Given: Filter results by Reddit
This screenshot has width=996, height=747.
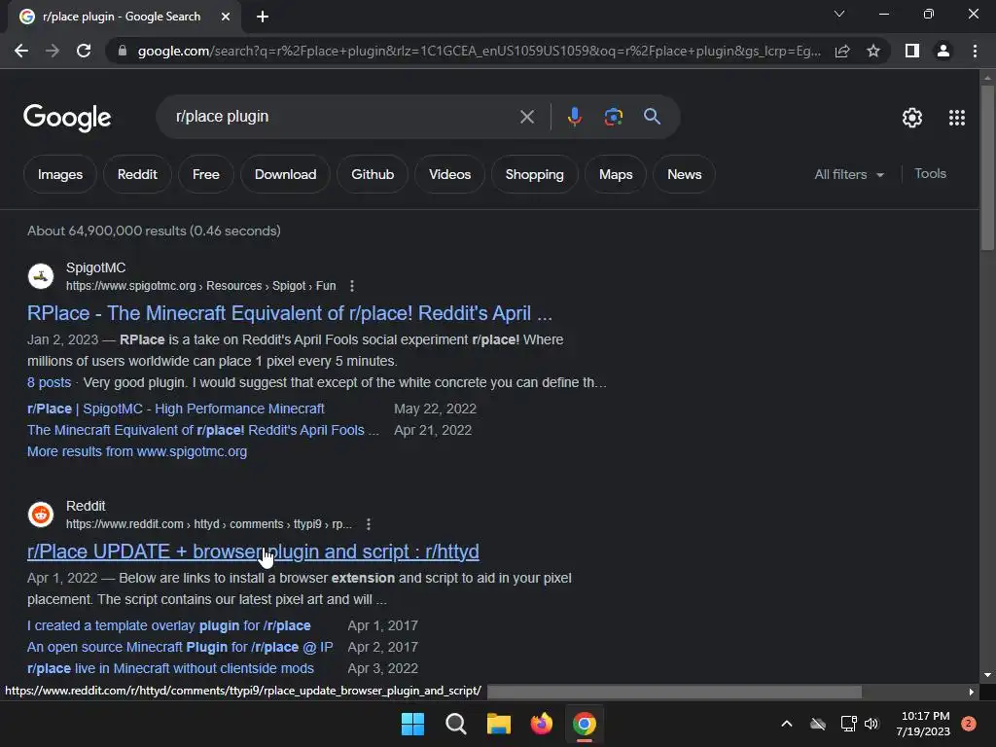Looking at the screenshot, I should (x=137, y=175).
